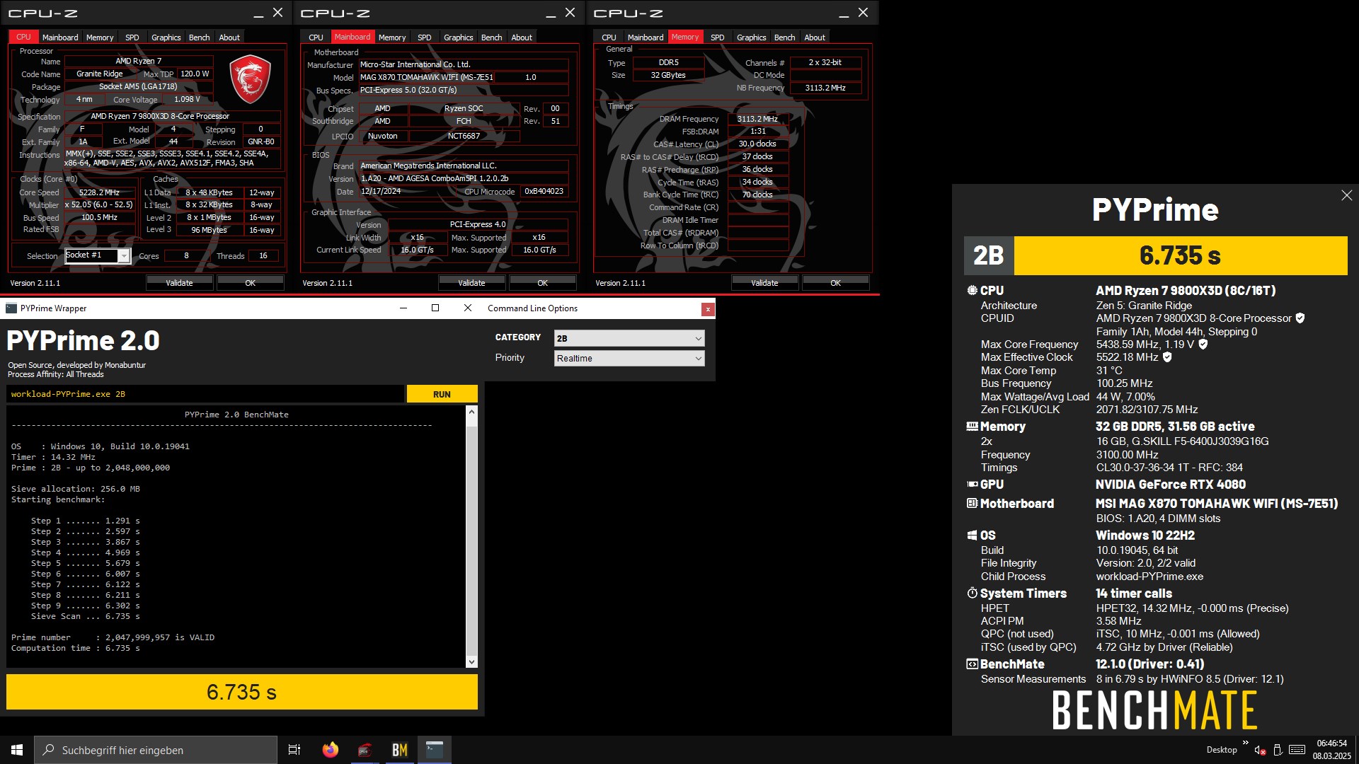Click the OS Windows icon in BenchMate
Screen dimensions: 1359x764
tap(972, 536)
